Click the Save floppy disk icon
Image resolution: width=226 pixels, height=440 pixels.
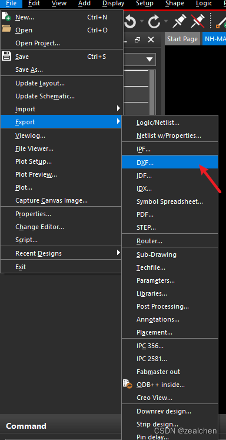(x=6, y=56)
